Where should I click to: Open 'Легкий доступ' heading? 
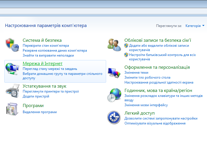click(140, 113)
